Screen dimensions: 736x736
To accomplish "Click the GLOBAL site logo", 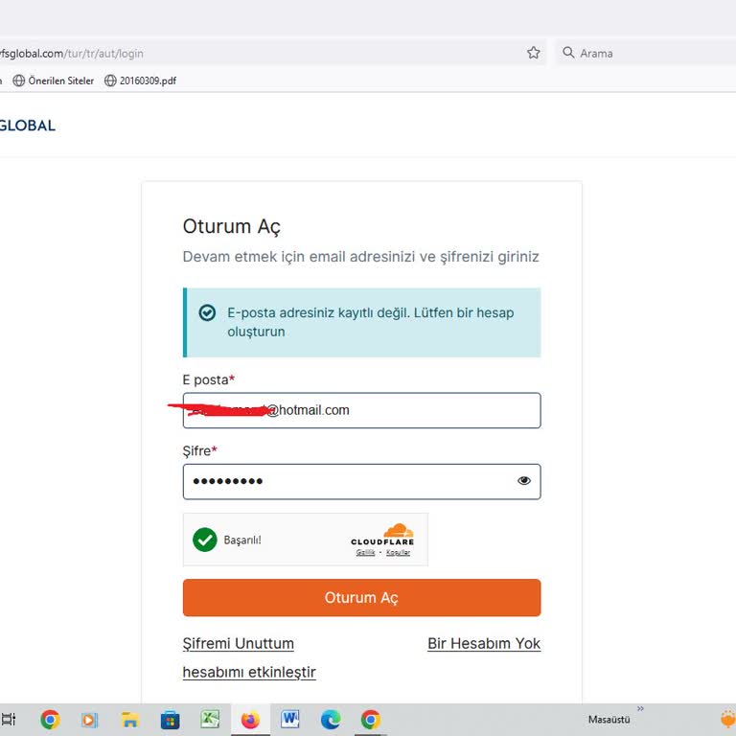I will pos(27,126).
